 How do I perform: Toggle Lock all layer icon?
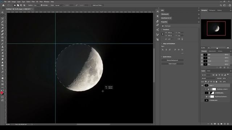pos(216,82)
